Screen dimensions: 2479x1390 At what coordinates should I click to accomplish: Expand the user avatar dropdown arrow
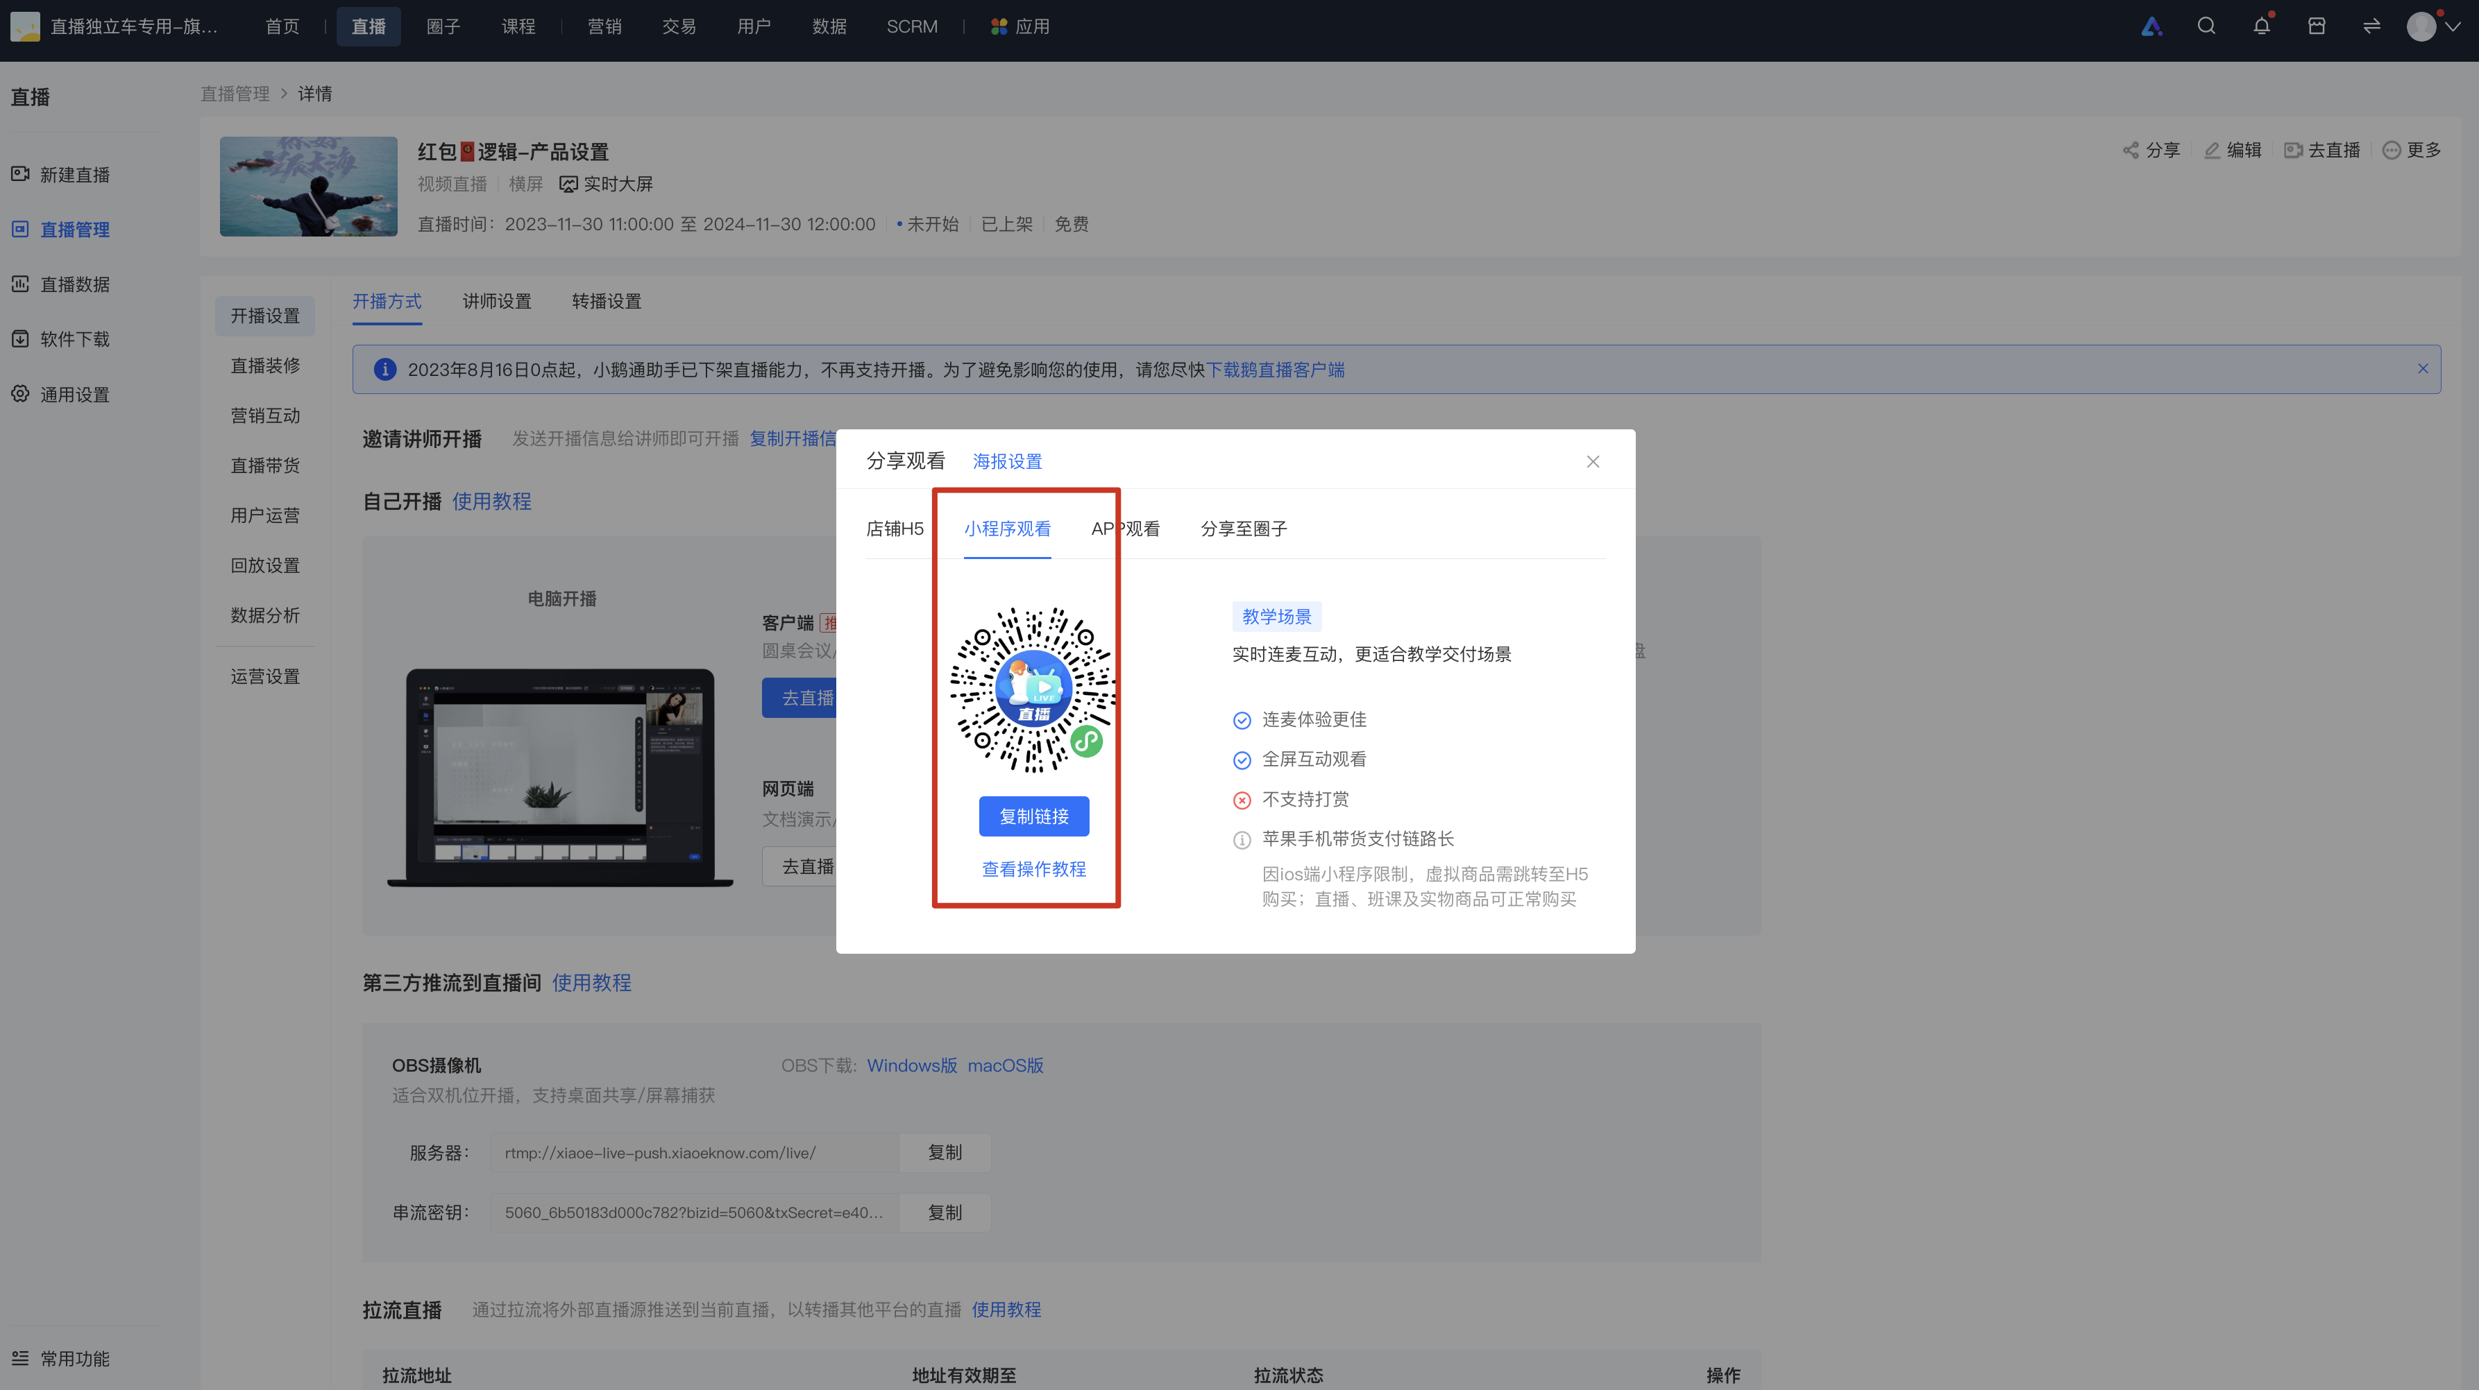coord(2453,27)
